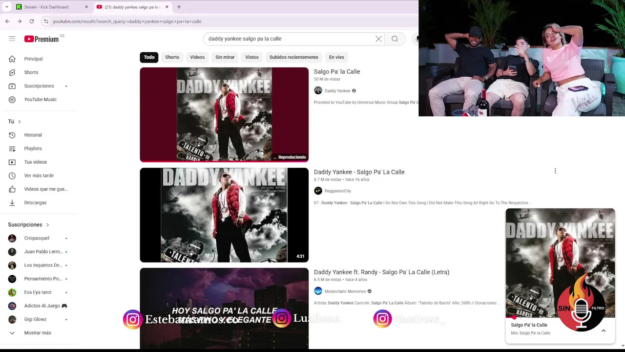625x352 pixels.
Task: Click third result lyric video thumbnail
Action: tap(224, 308)
